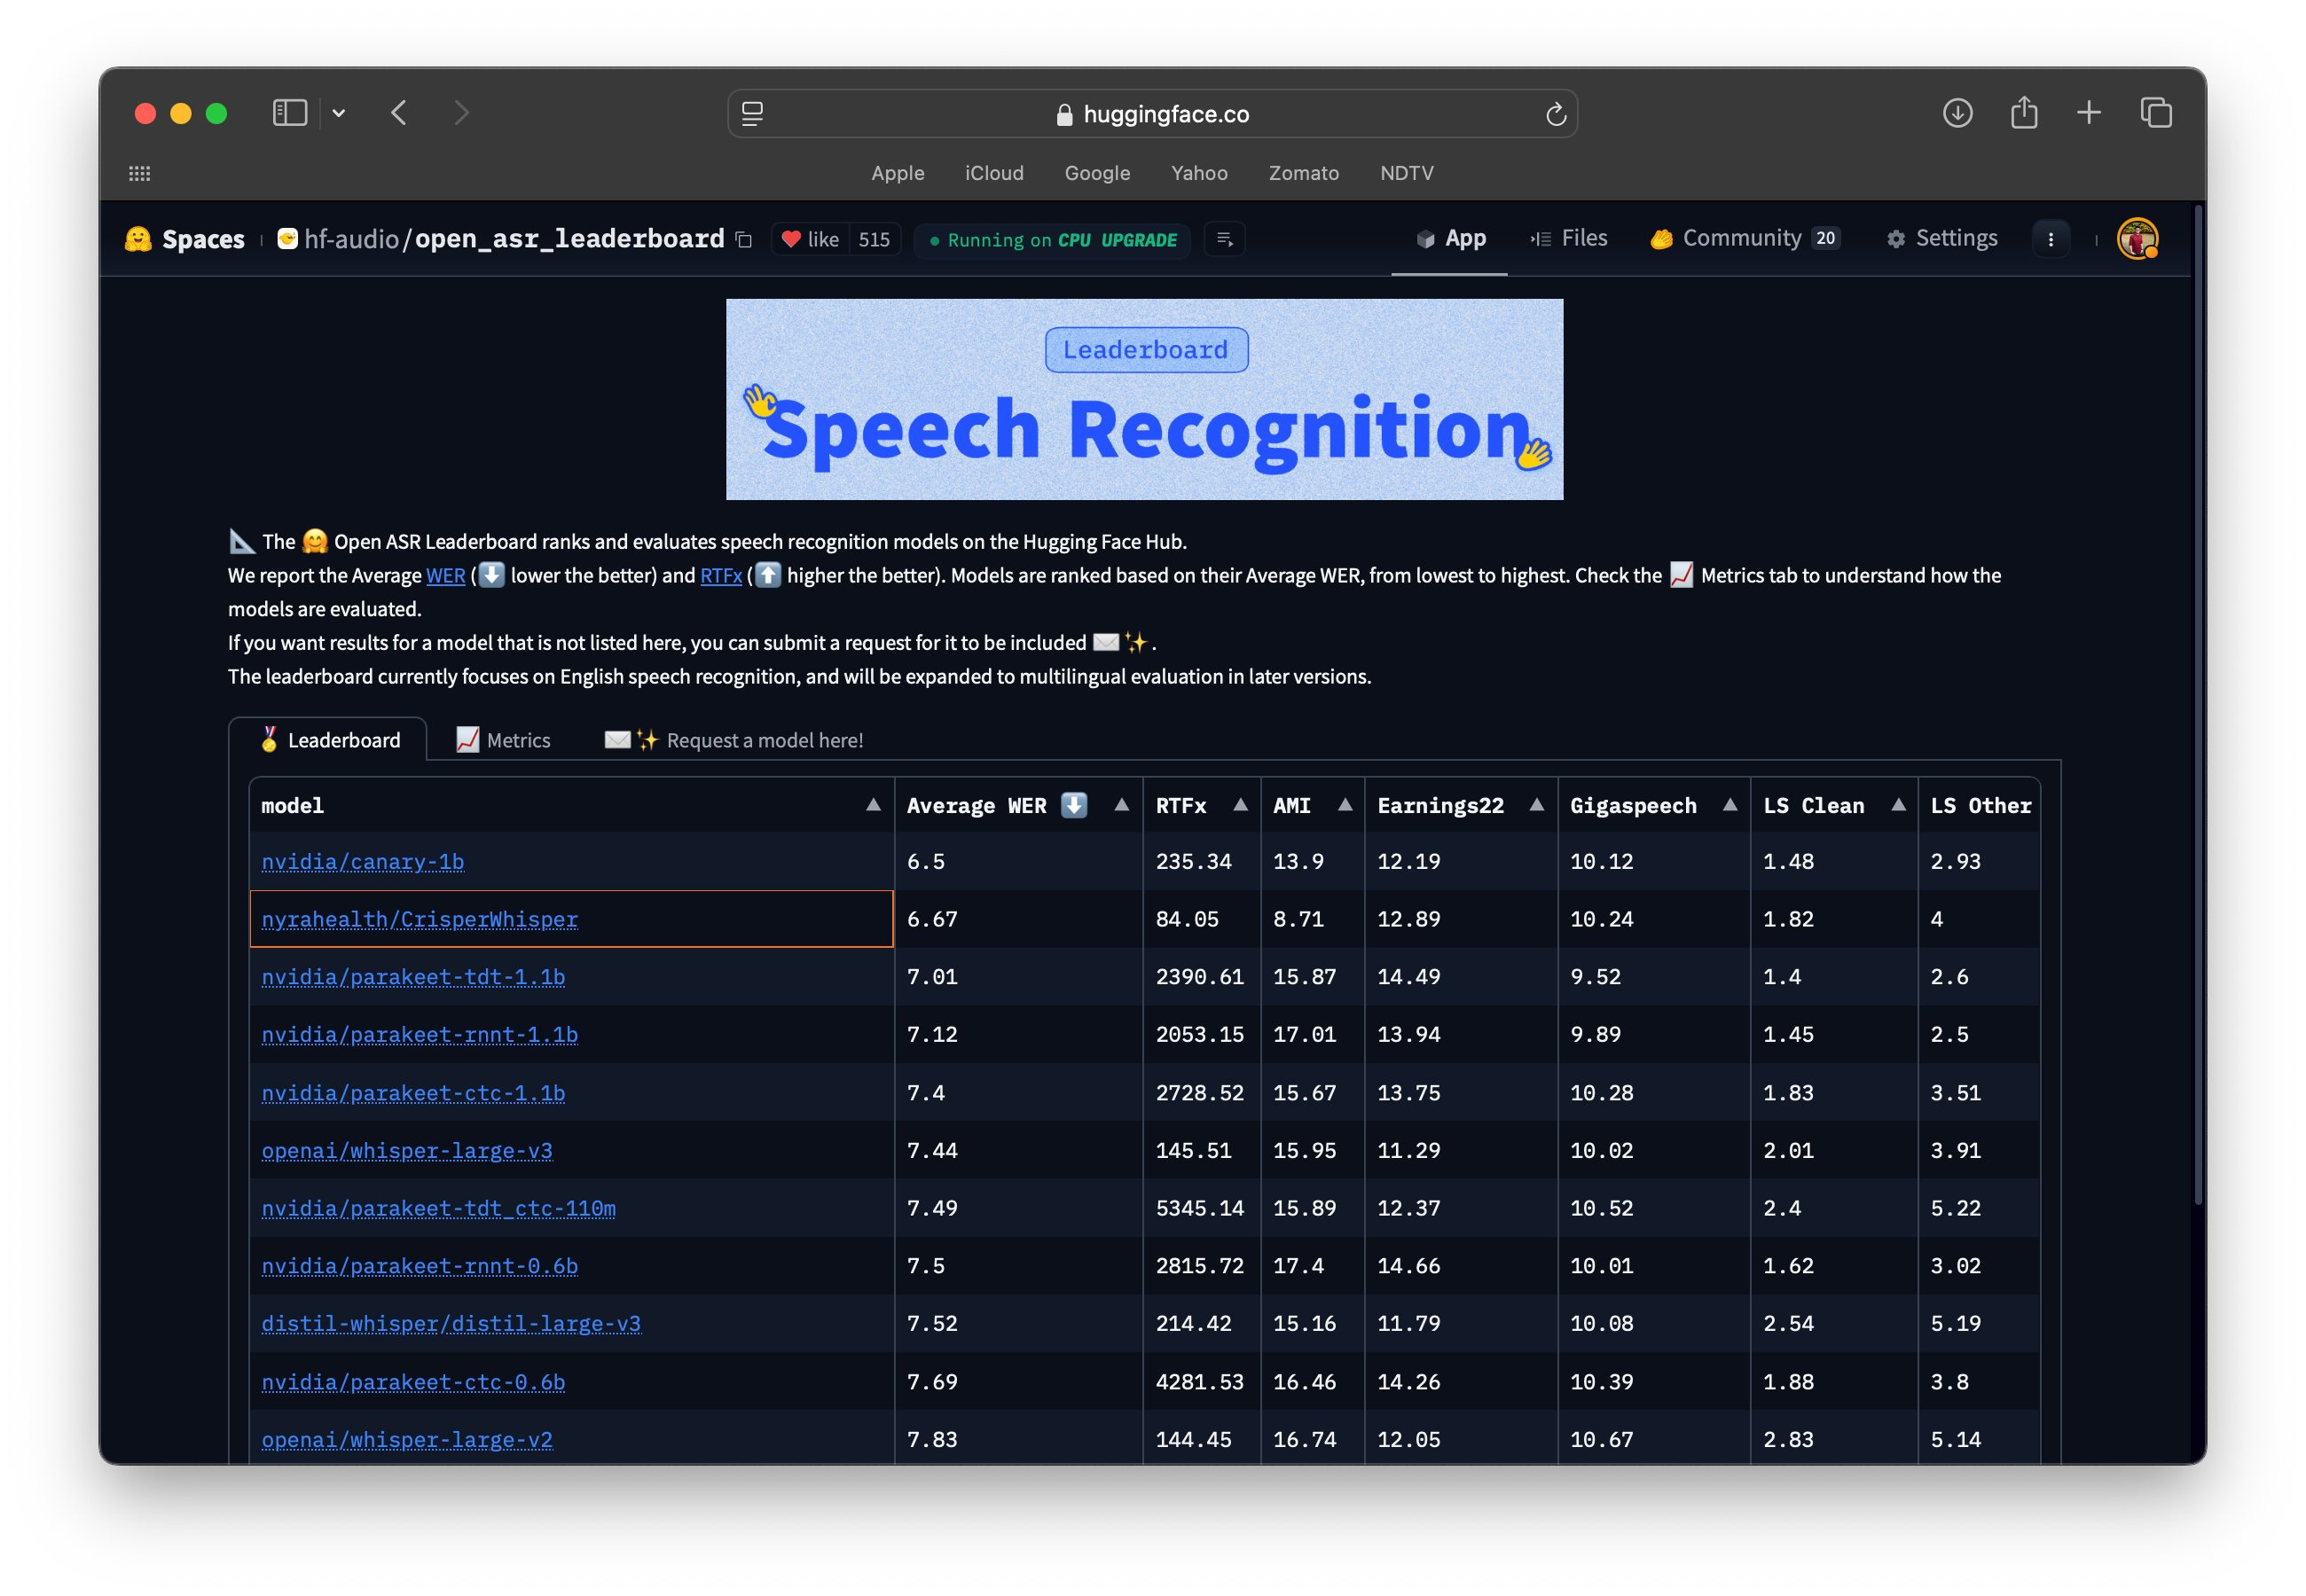2306x1596 pixels.
Task: Open the three-dot more options menu
Action: coord(2050,239)
